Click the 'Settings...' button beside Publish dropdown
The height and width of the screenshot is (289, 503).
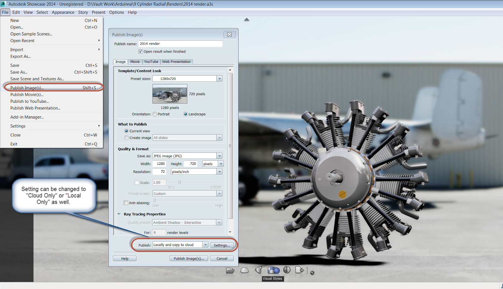tap(222, 245)
